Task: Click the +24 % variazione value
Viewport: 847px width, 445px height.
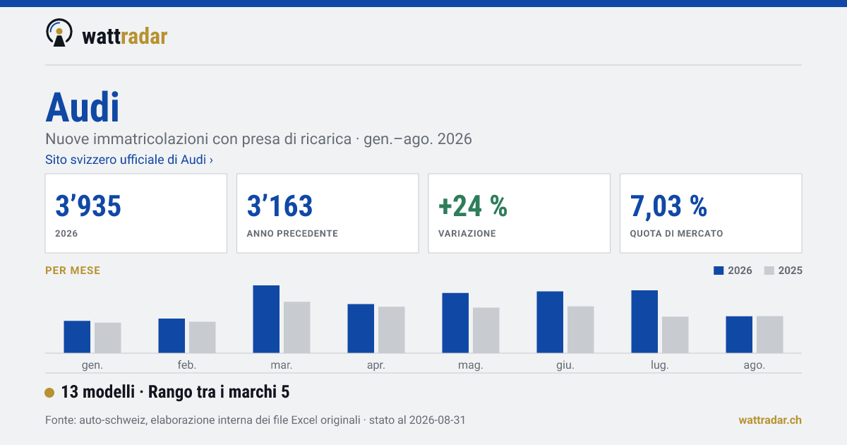Action: click(473, 206)
